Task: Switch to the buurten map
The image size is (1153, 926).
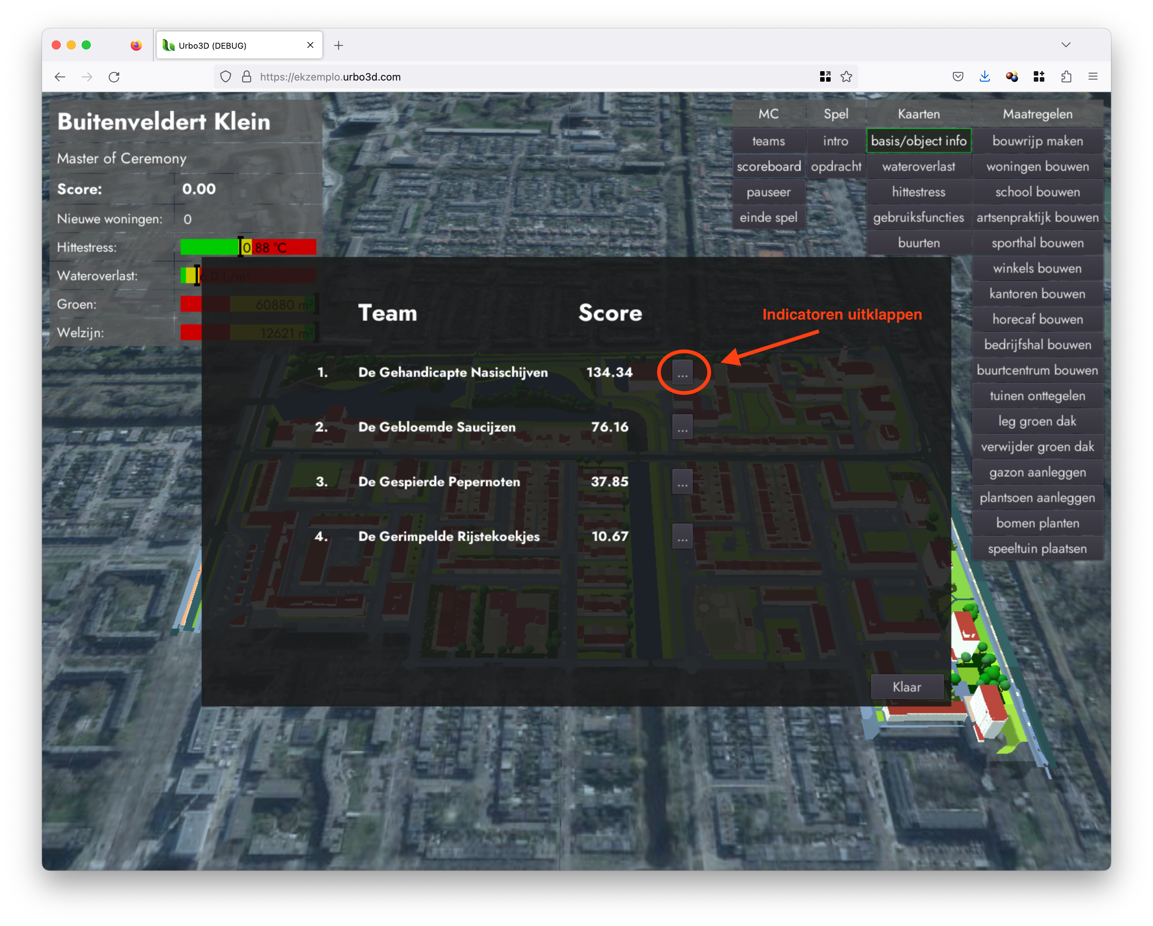Action: 919,243
